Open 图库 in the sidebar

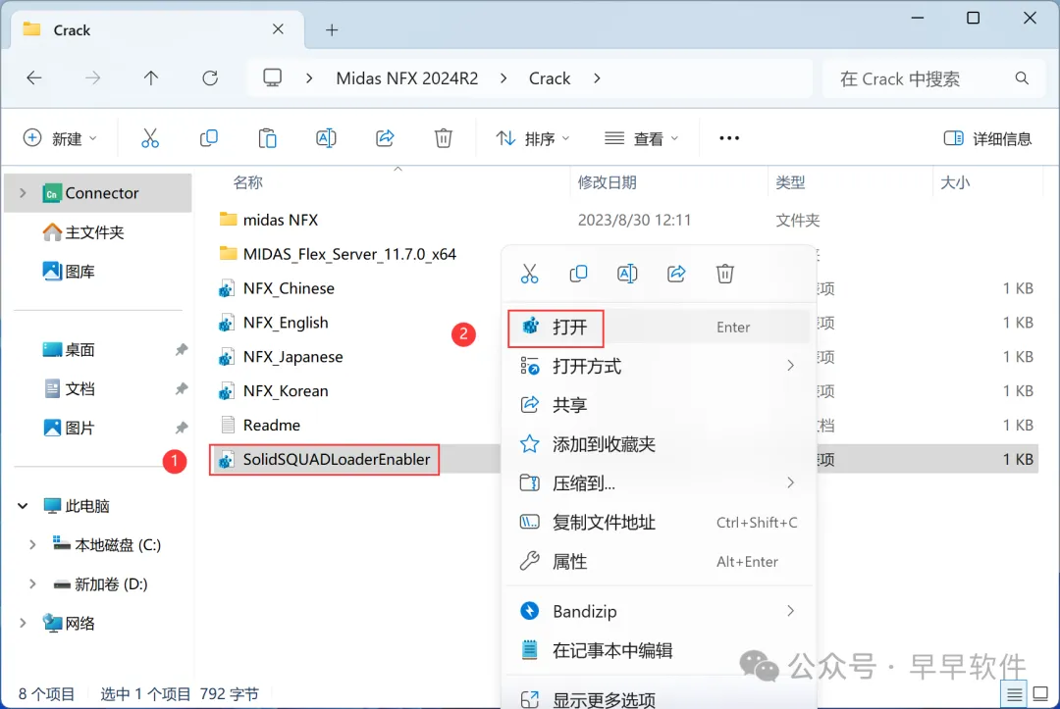69,272
